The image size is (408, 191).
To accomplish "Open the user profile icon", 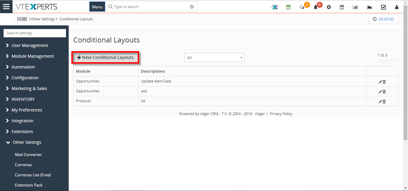I will click(x=397, y=7).
